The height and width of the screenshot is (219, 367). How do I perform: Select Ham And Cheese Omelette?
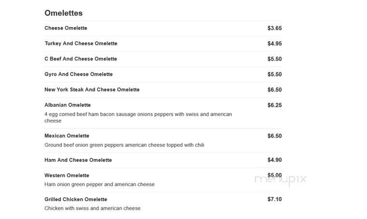(78, 160)
